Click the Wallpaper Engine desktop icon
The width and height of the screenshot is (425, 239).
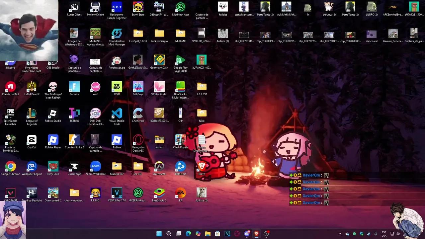pos(32,167)
